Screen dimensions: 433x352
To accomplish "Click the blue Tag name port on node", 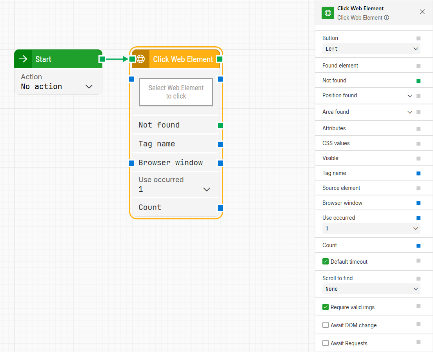I will (220, 144).
